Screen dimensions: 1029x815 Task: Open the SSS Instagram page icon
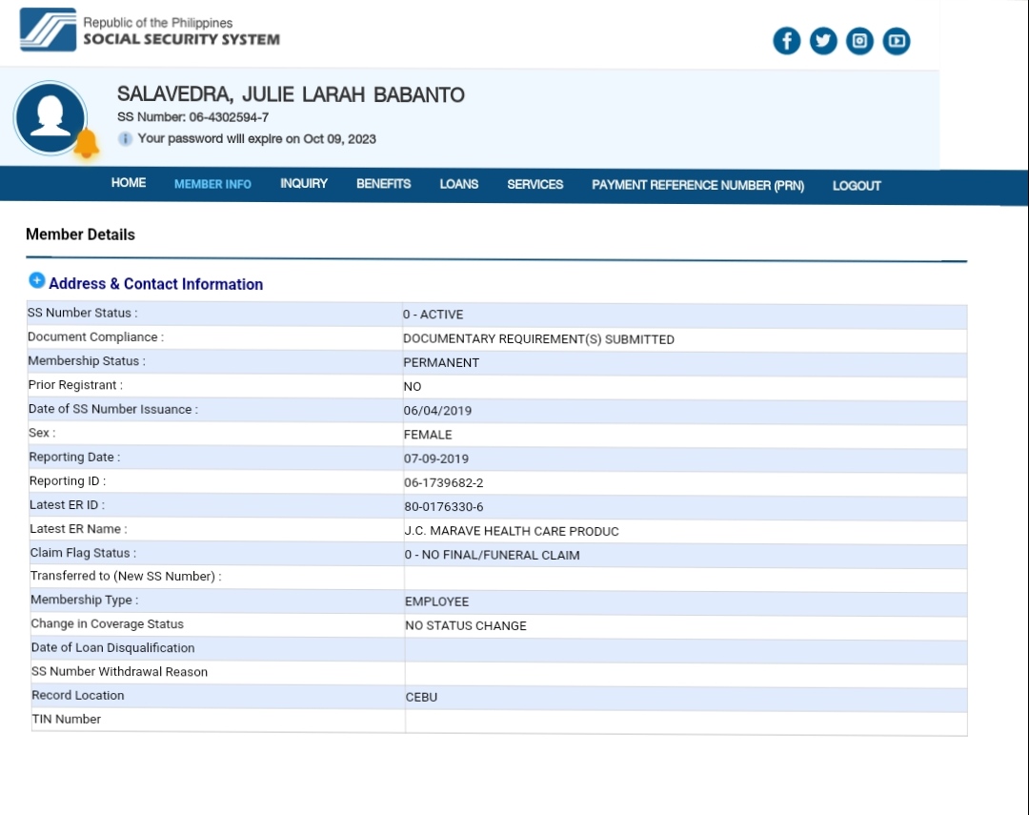pyautogui.click(x=859, y=41)
